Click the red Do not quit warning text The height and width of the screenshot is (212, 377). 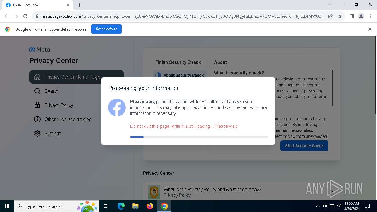pyautogui.click(x=183, y=126)
